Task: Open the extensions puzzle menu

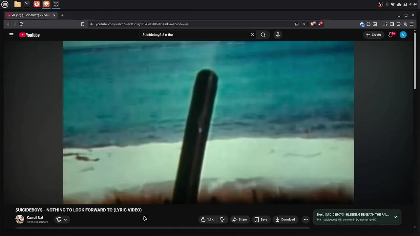Action: tap(368, 24)
